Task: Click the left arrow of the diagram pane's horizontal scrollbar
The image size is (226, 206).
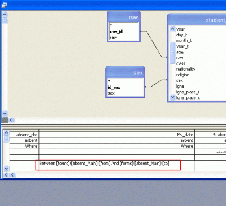Action: tap(11, 120)
